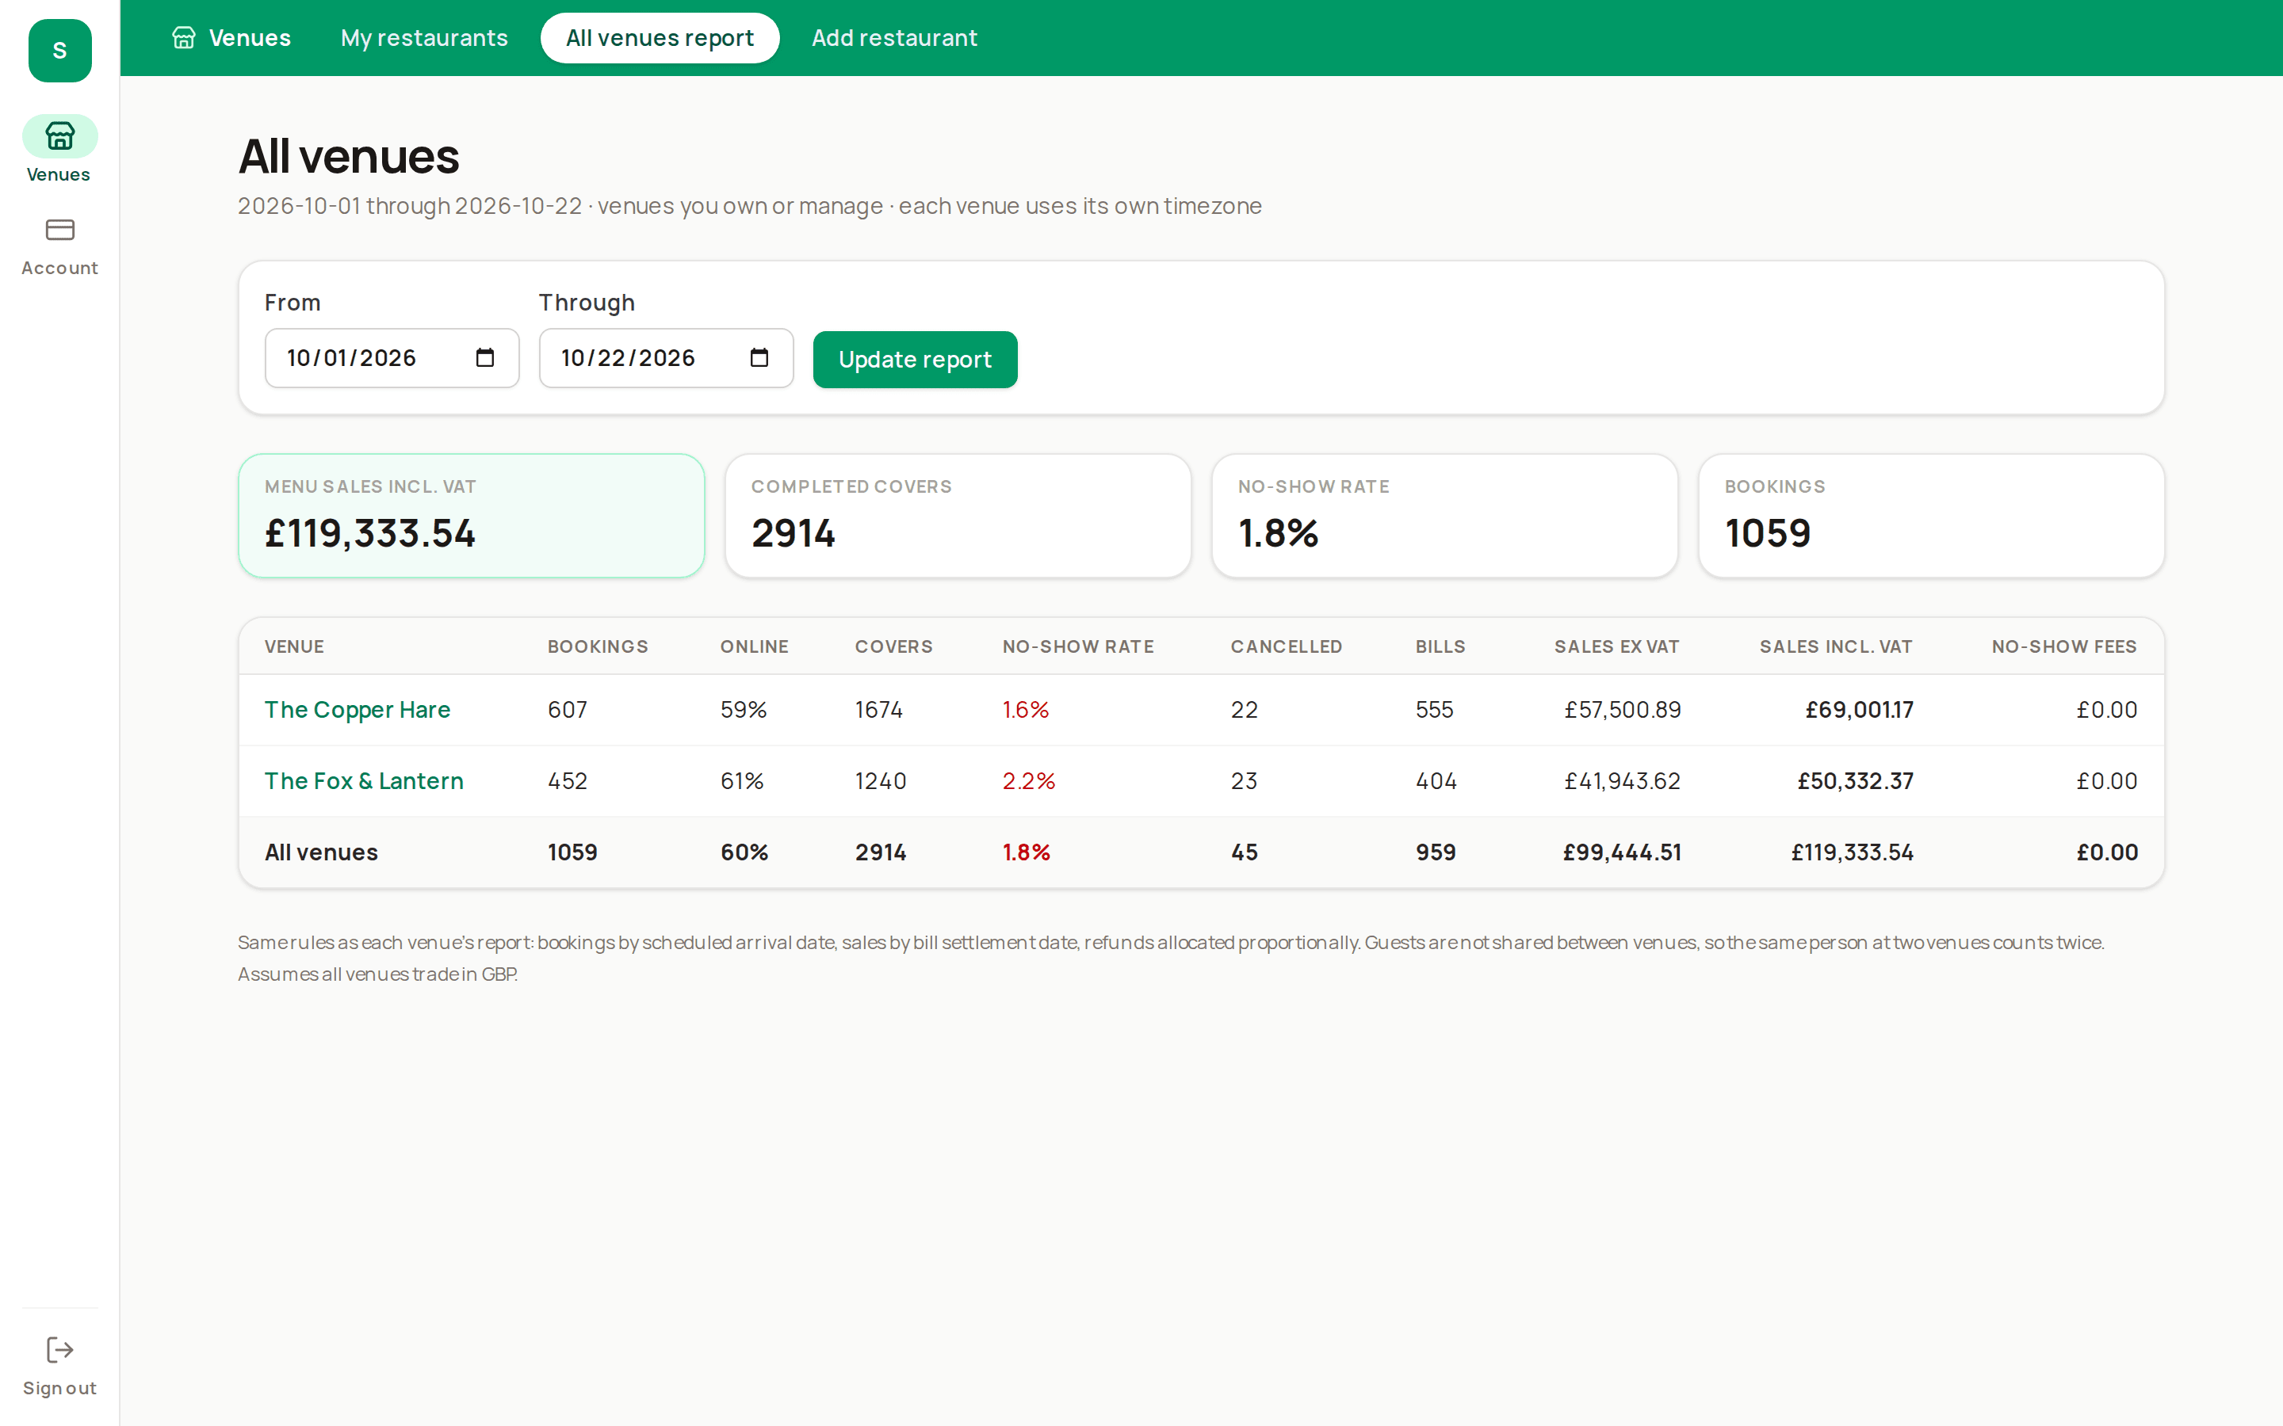Open The Fox & Lantern venue link
Screen dimensions: 2283x1426
(x=363, y=781)
